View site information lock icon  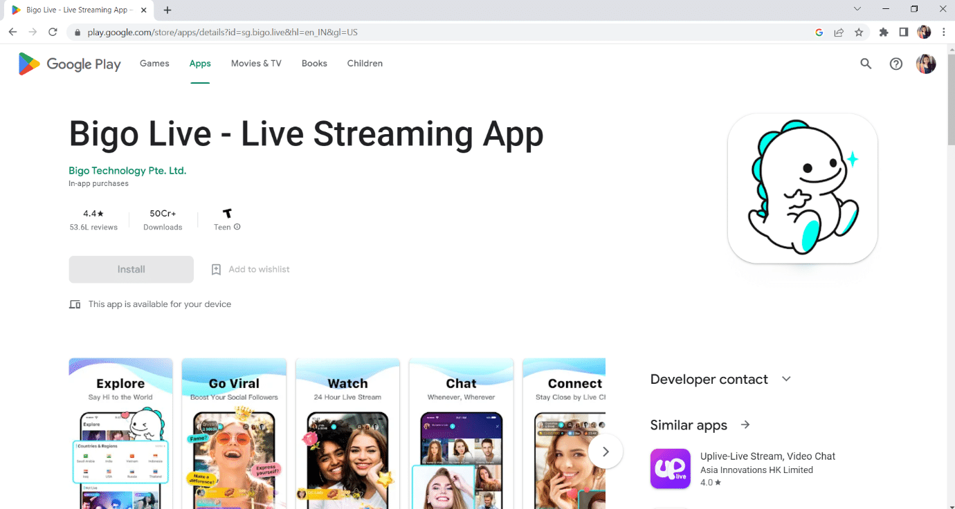tap(77, 33)
